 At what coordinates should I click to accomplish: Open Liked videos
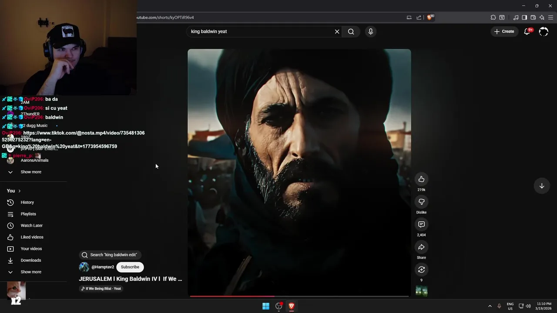coord(32,237)
